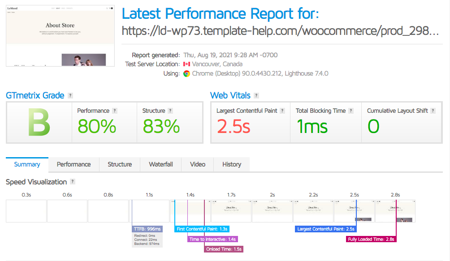View the History tab
Viewport: 450px width, 261px height.
(x=232, y=164)
